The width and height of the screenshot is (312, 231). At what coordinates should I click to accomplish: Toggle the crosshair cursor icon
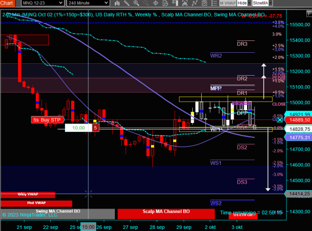click(156, 3)
